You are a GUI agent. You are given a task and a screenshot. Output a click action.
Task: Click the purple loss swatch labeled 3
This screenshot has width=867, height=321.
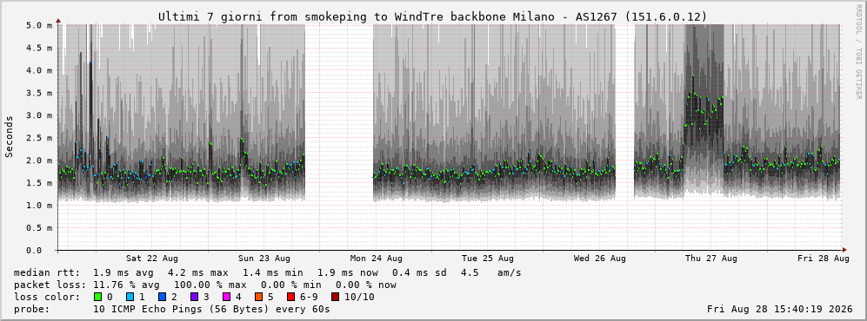(x=195, y=297)
